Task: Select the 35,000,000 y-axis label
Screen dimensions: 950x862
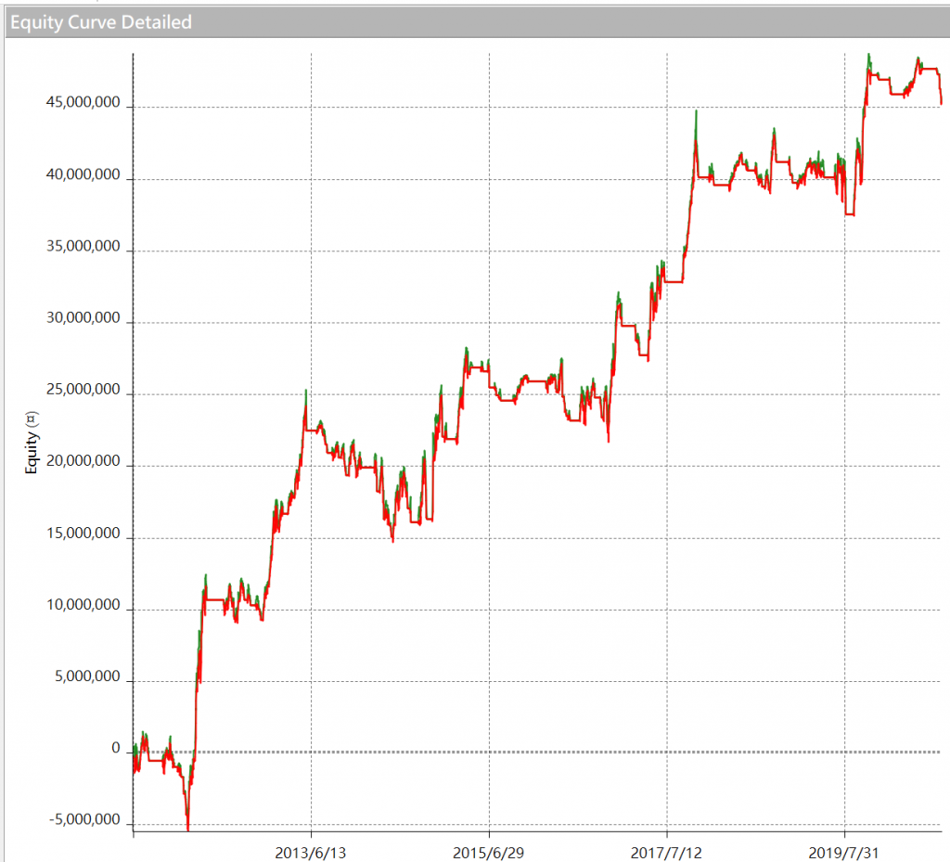Action: click(83, 248)
